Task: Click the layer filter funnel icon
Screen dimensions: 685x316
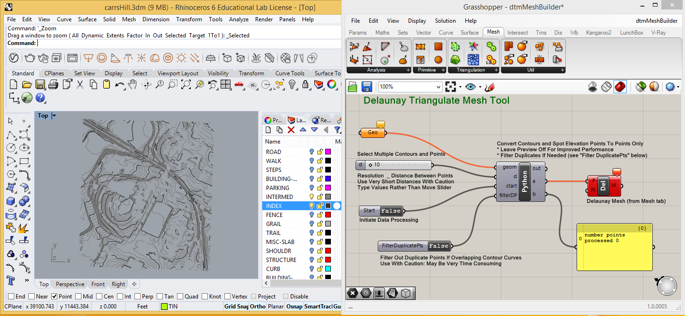Action: 338,130
